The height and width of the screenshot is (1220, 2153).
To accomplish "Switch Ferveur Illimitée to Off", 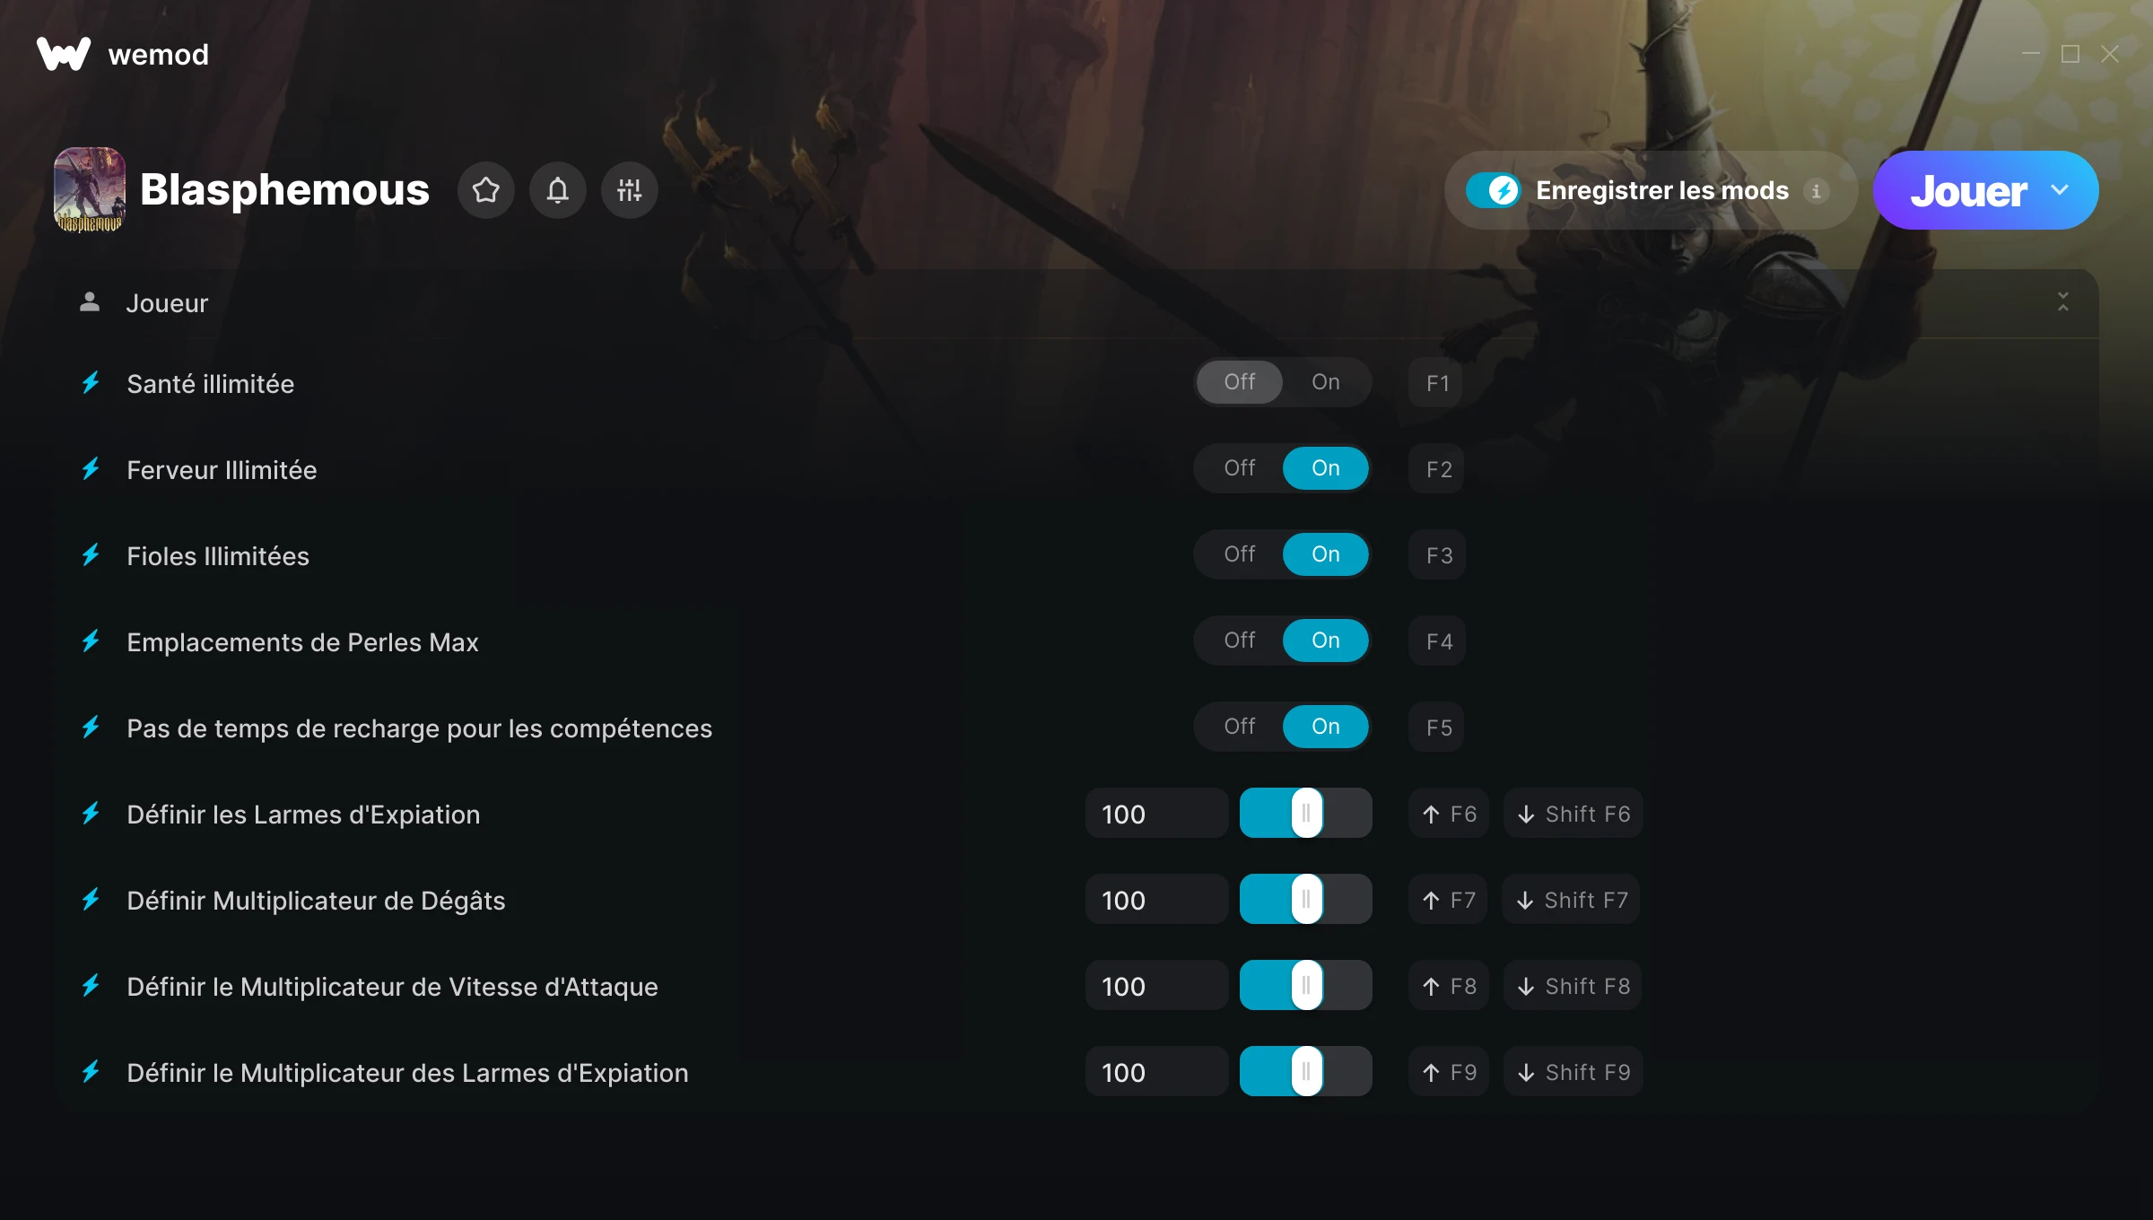I will tap(1240, 468).
